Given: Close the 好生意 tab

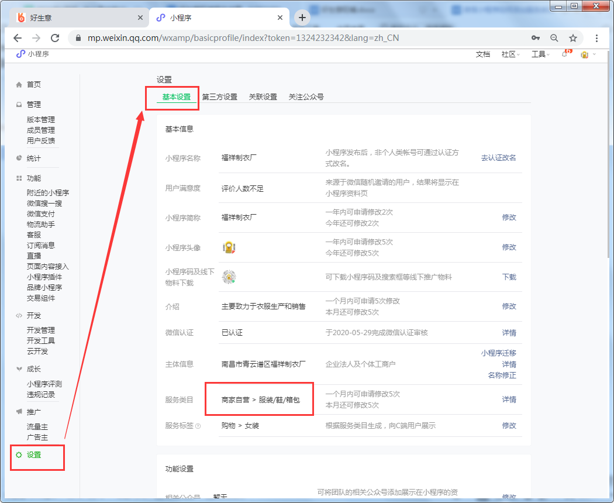Looking at the screenshot, I should pyautogui.click(x=140, y=18).
